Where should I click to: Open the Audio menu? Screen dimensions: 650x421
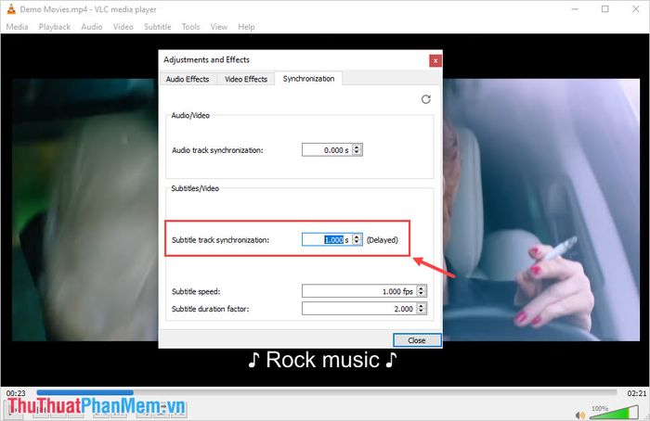tap(92, 27)
